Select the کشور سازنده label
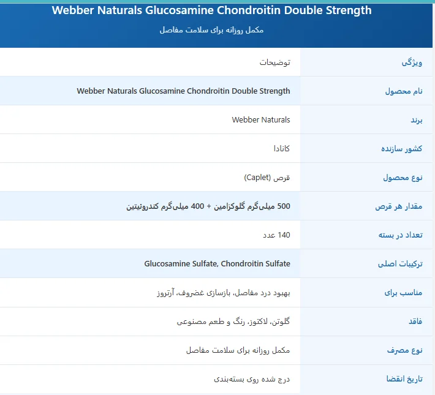The height and width of the screenshot is (395, 435). coord(401,149)
